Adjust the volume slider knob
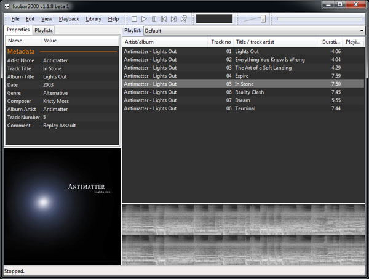 (x=263, y=19)
